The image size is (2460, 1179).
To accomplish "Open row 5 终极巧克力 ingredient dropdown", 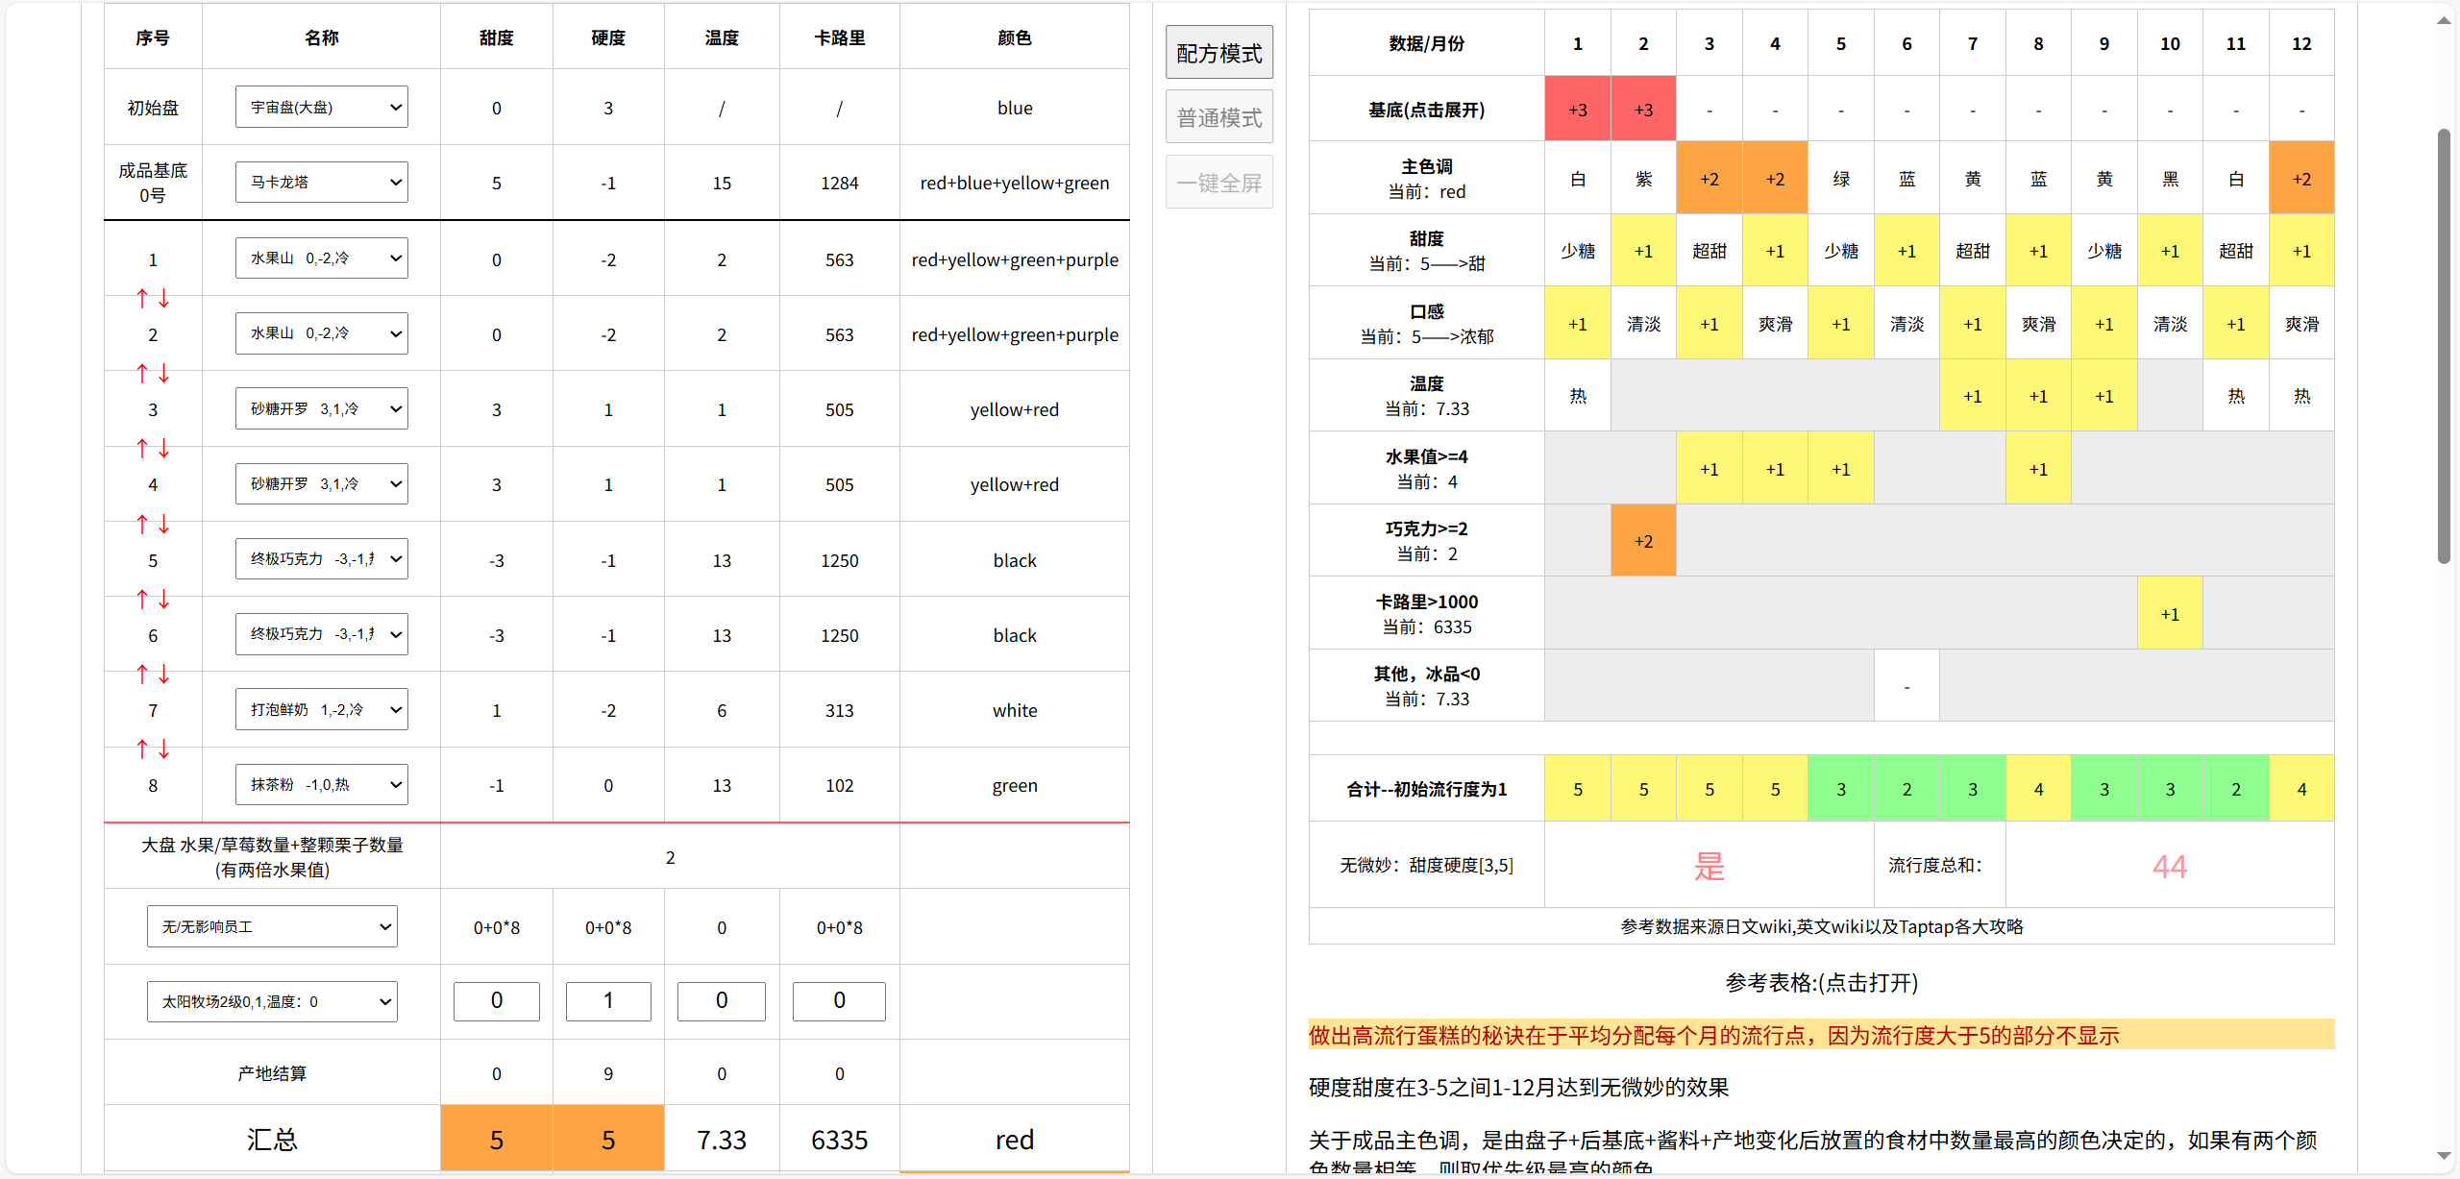I will 322,558.
